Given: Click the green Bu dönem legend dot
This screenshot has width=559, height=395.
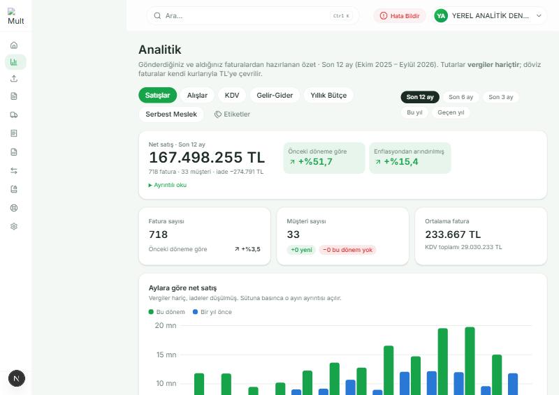Looking at the screenshot, I should (151, 312).
